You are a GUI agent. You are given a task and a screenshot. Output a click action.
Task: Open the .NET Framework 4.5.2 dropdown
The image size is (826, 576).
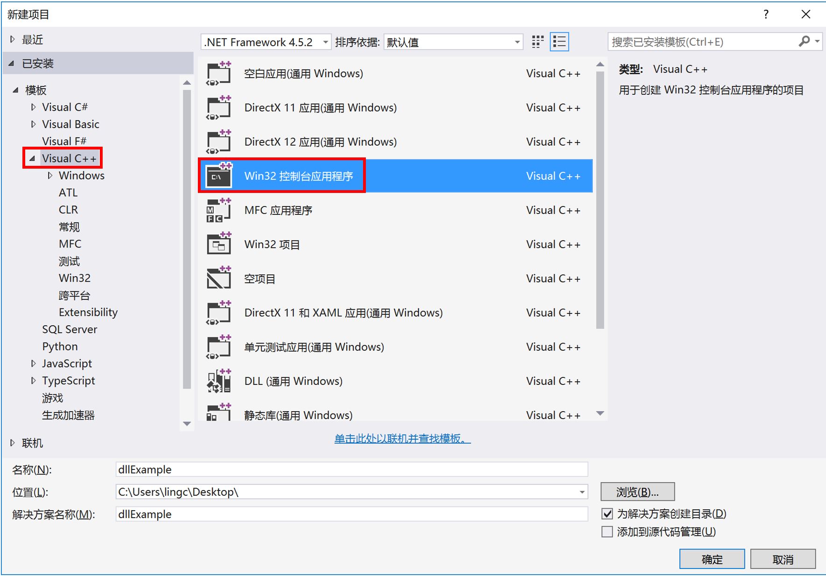point(266,42)
